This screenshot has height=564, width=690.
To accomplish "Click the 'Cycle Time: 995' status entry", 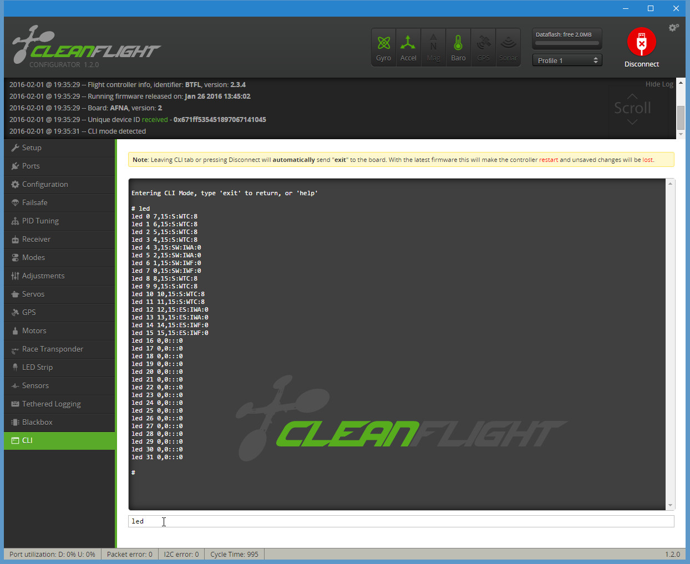I will [234, 555].
